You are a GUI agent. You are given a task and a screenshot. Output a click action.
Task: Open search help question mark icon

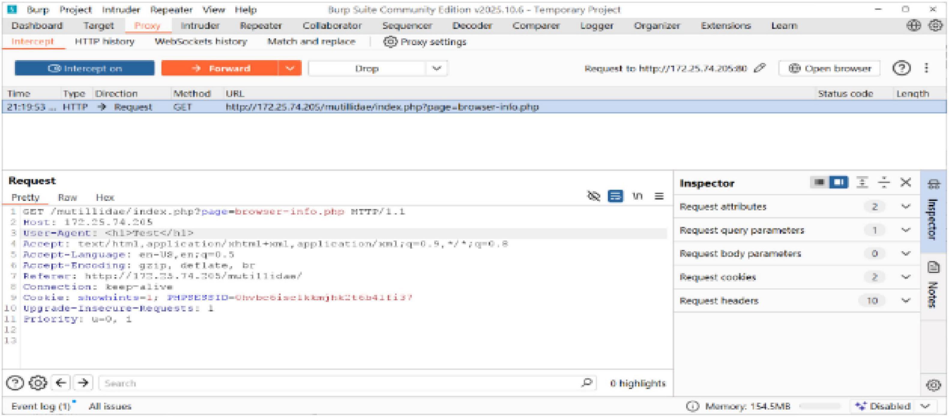pyautogui.click(x=15, y=383)
